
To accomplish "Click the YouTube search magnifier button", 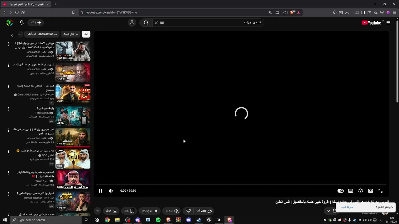I will click(x=146, y=22).
